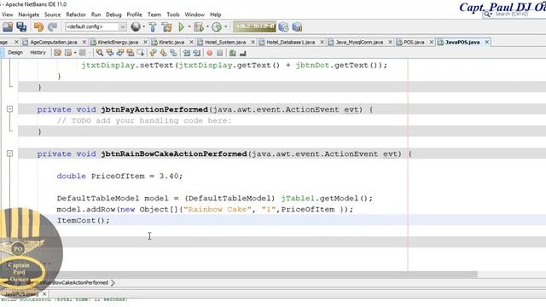Click Previous Bookmark icon

click(x=153, y=53)
